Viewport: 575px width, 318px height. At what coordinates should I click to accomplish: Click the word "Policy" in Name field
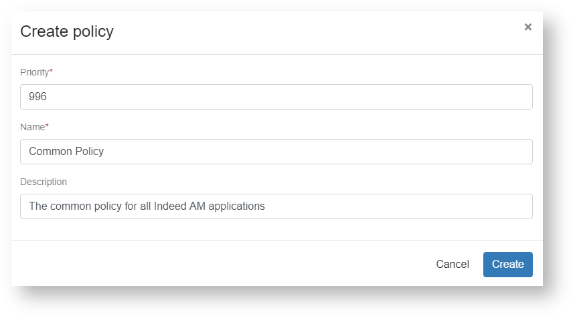[x=89, y=152]
